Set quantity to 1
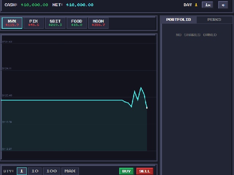This screenshot has width=234, height=175. [x=22, y=171]
